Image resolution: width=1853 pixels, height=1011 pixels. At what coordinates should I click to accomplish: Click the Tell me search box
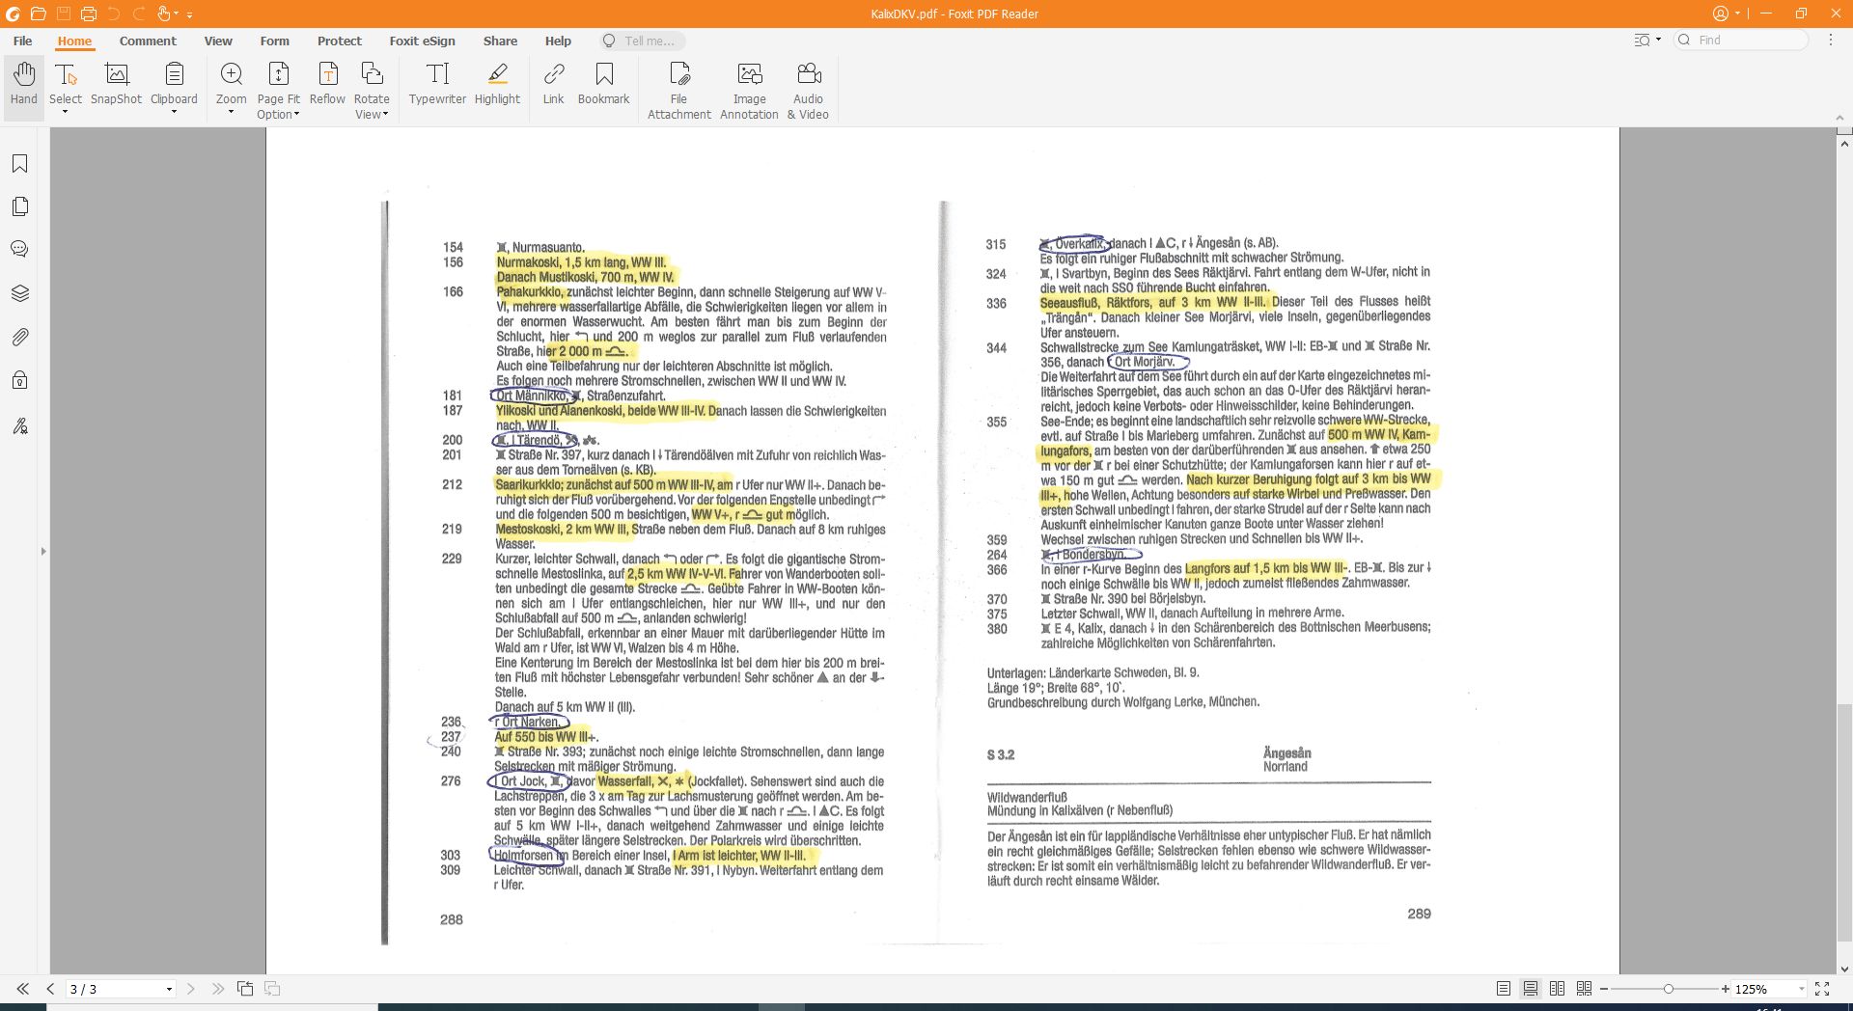click(641, 41)
